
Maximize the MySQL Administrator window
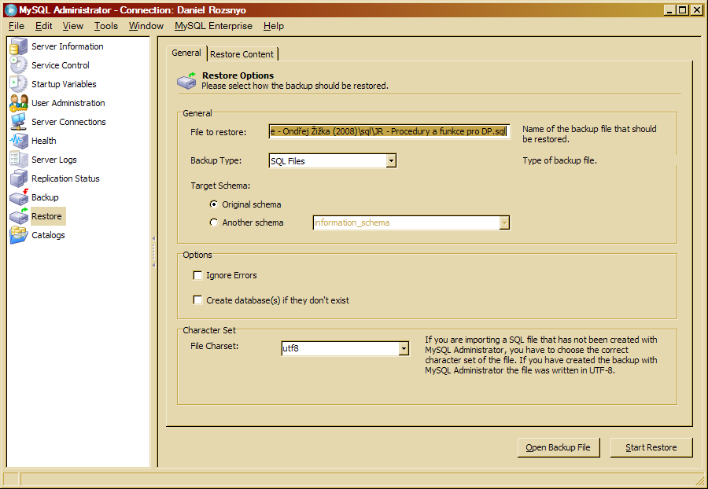click(683, 10)
